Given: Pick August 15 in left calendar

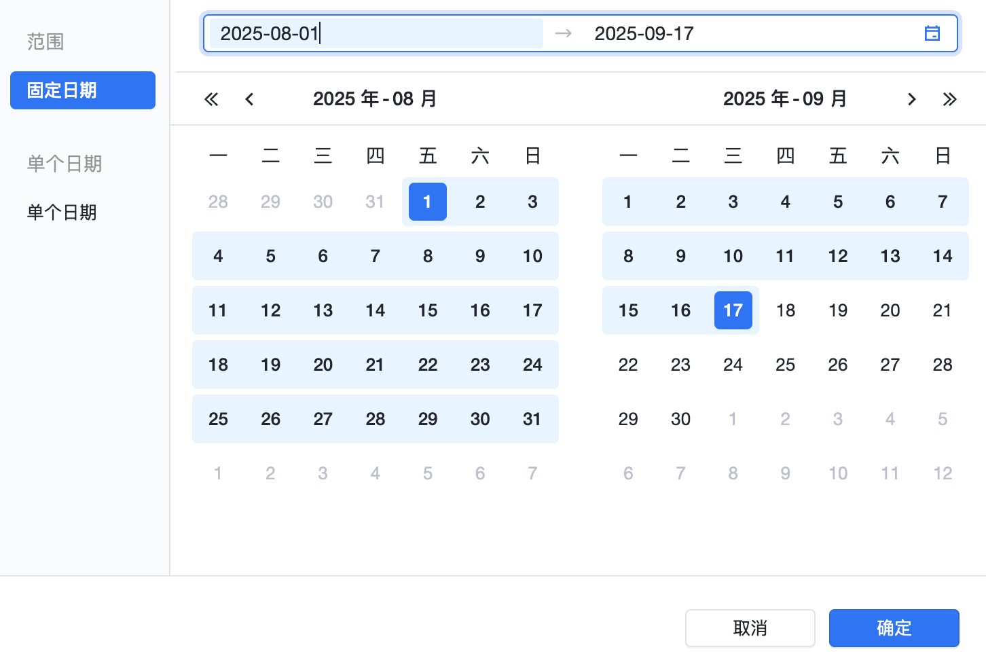Looking at the screenshot, I should coord(428,310).
